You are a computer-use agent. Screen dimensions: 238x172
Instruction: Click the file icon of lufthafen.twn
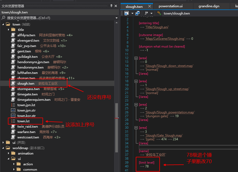pyautogui.click(x=13, y=73)
